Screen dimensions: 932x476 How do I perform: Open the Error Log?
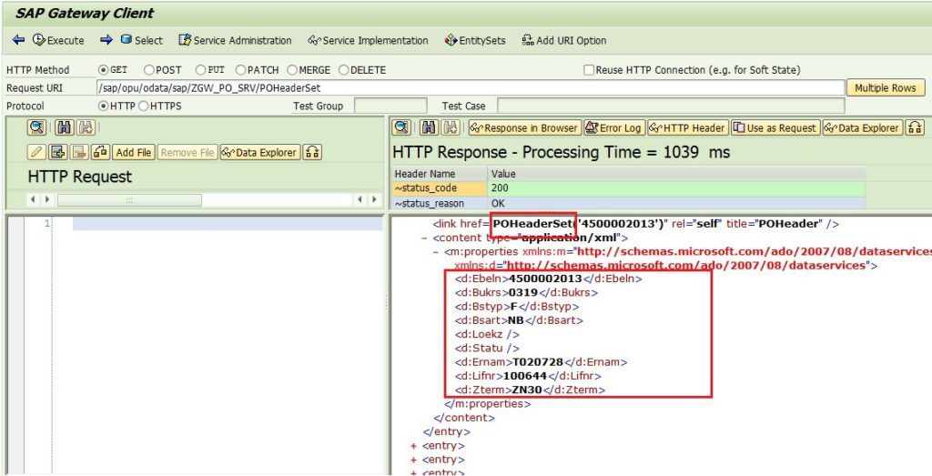click(614, 127)
